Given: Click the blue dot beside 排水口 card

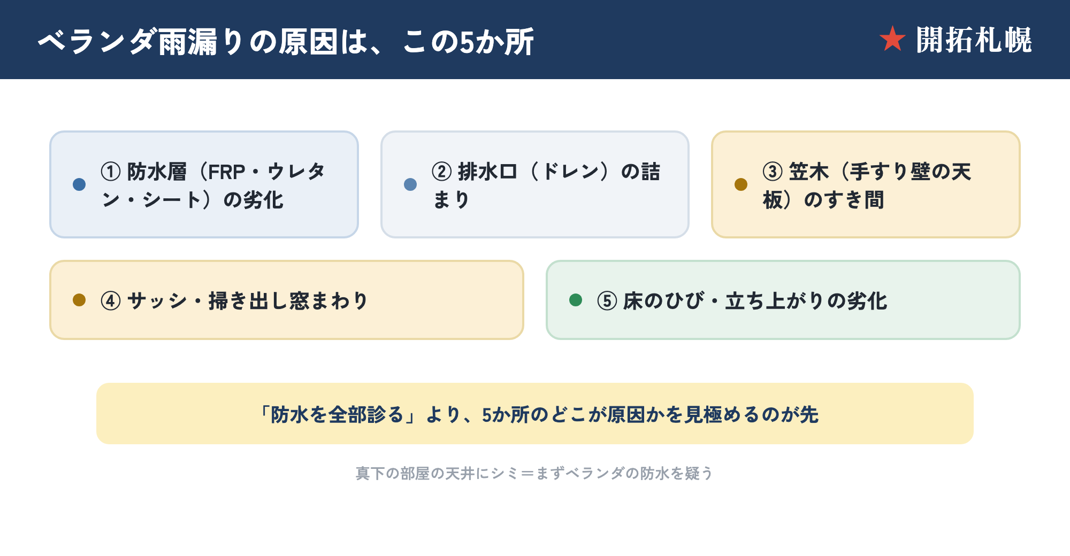Looking at the screenshot, I should point(410,184).
